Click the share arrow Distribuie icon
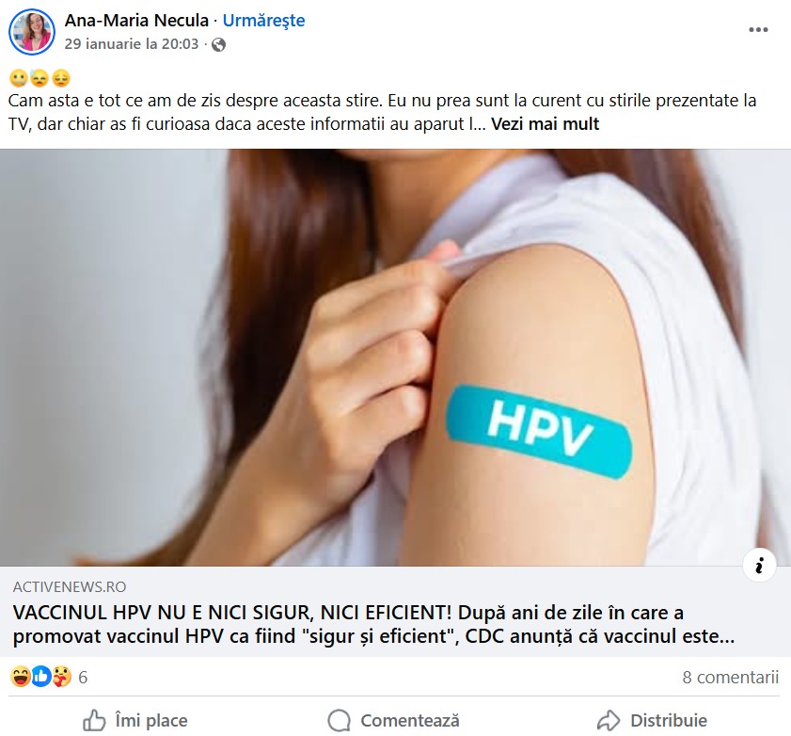The height and width of the screenshot is (736, 791). pos(609,720)
